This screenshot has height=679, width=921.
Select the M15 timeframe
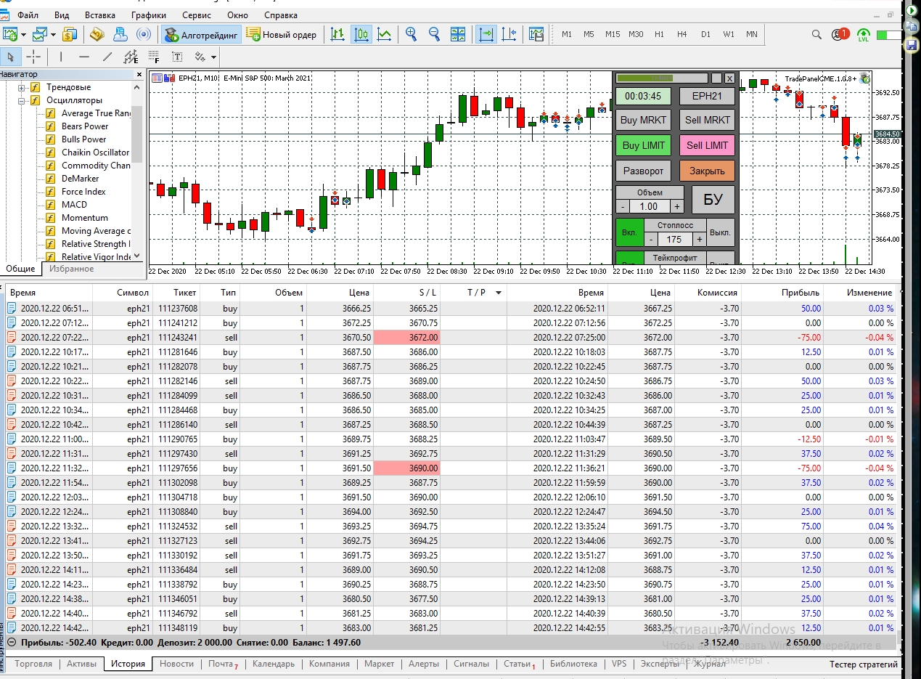[x=613, y=34]
